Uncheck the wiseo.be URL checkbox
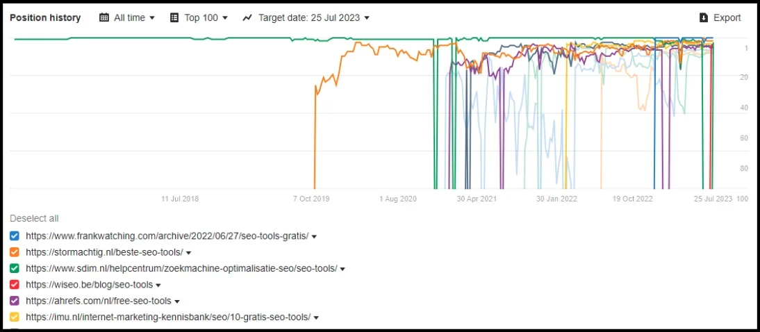Image resolution: width=760 pixels, height=332 pixels. [x=15, y=285]
